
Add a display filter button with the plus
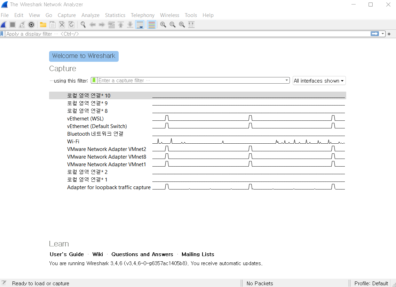pyautogui.click(x=389, y=34)
